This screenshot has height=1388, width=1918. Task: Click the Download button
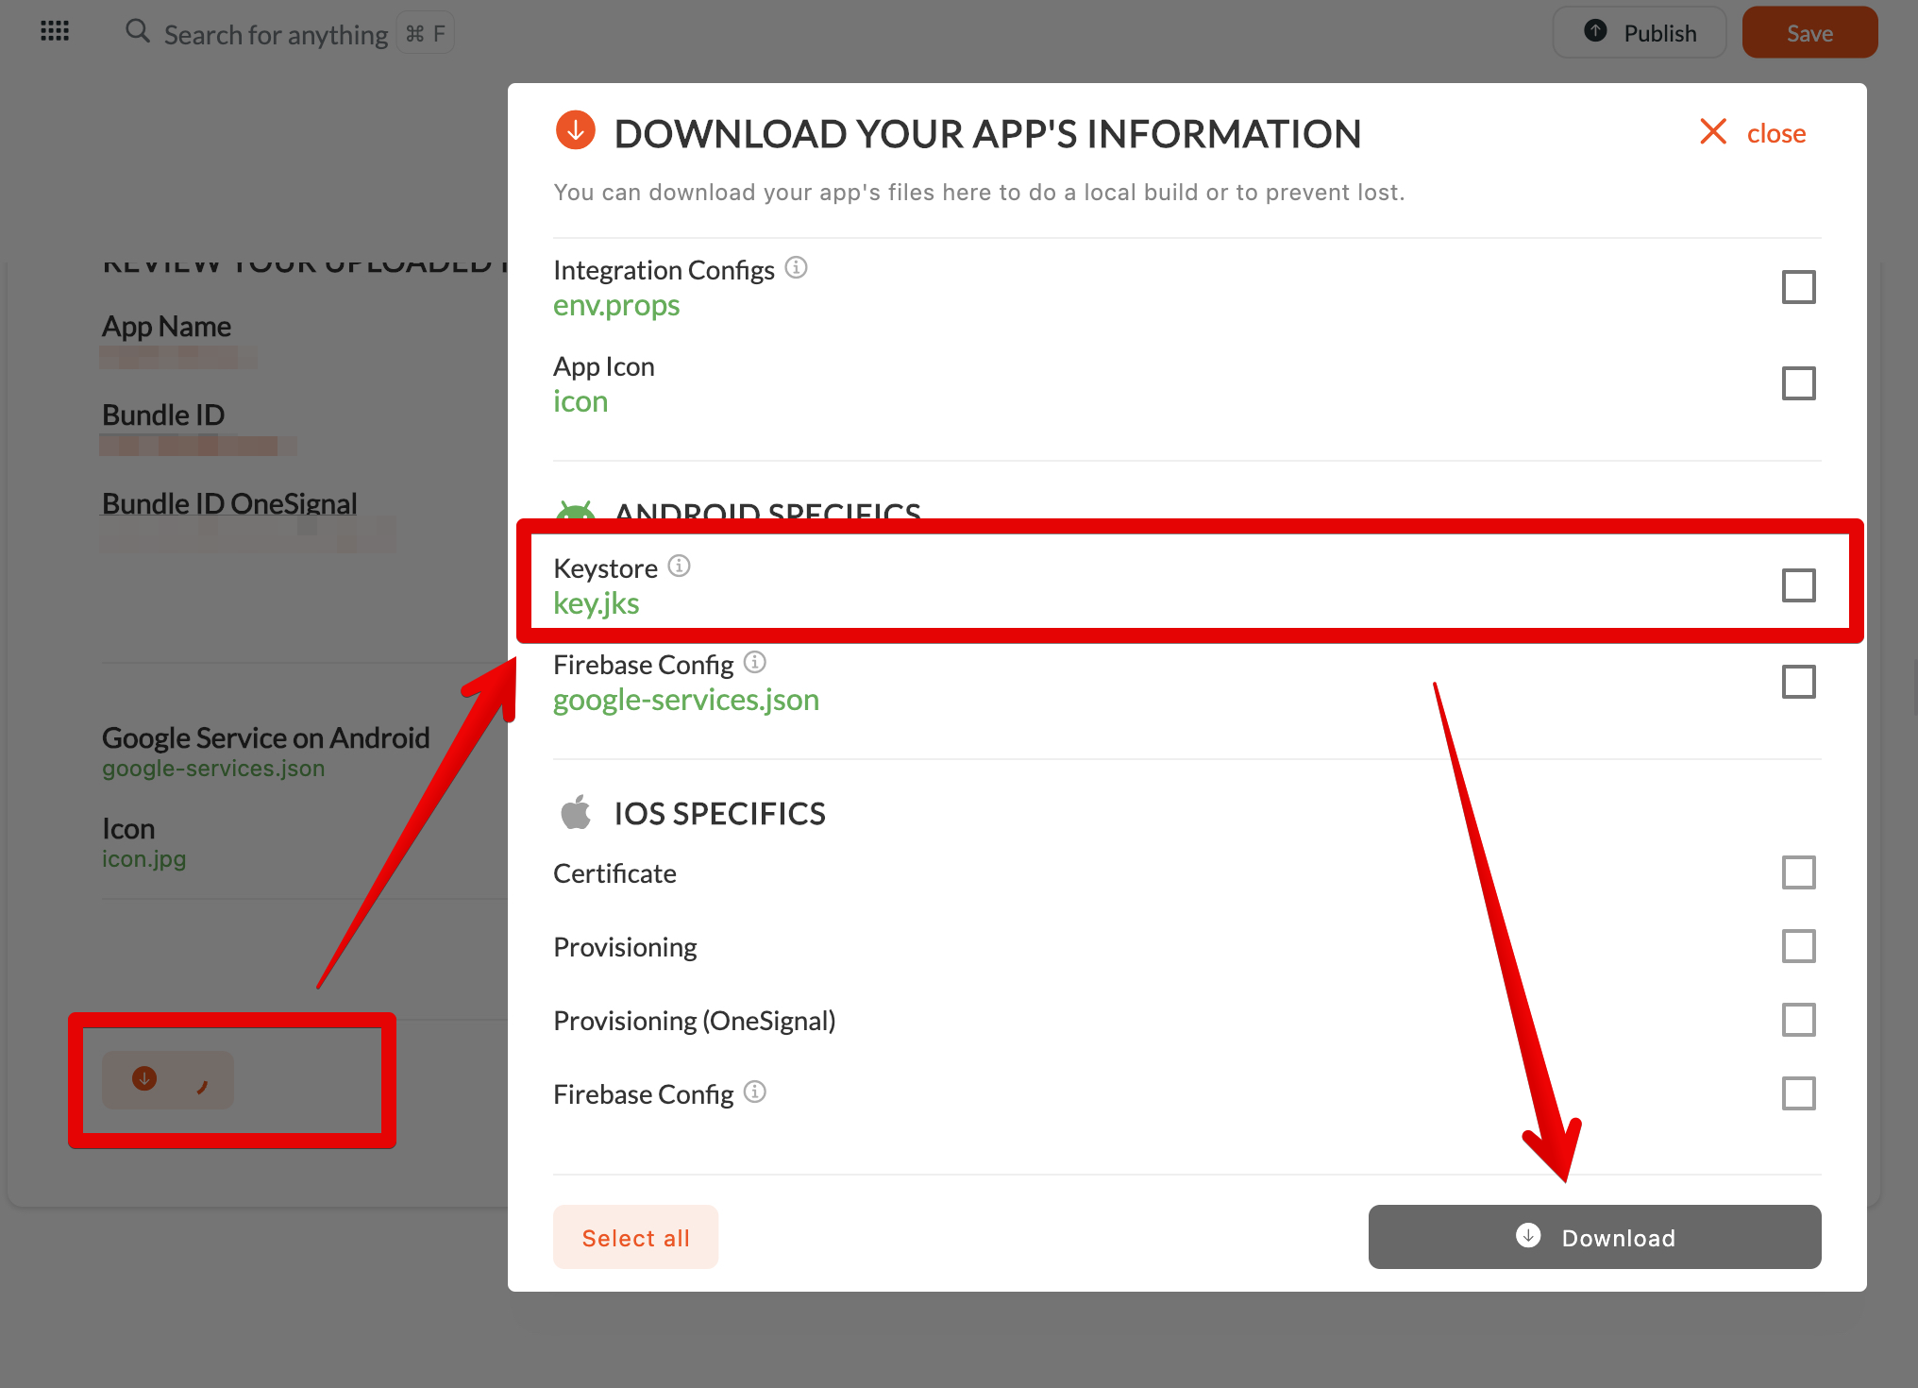[1594, 1237]
